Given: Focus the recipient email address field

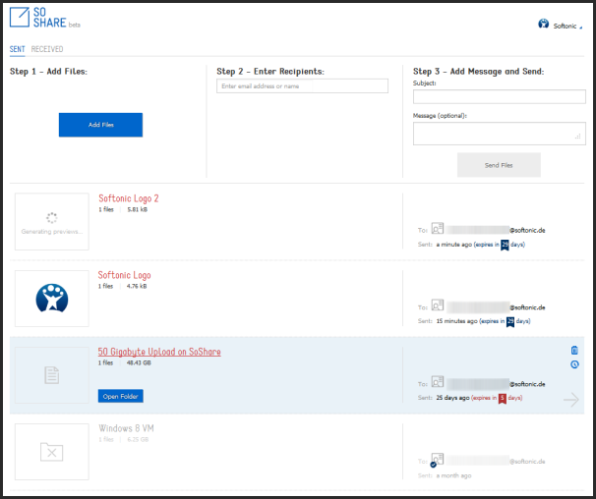Looking at the screenshot, I should coord(302,85).
